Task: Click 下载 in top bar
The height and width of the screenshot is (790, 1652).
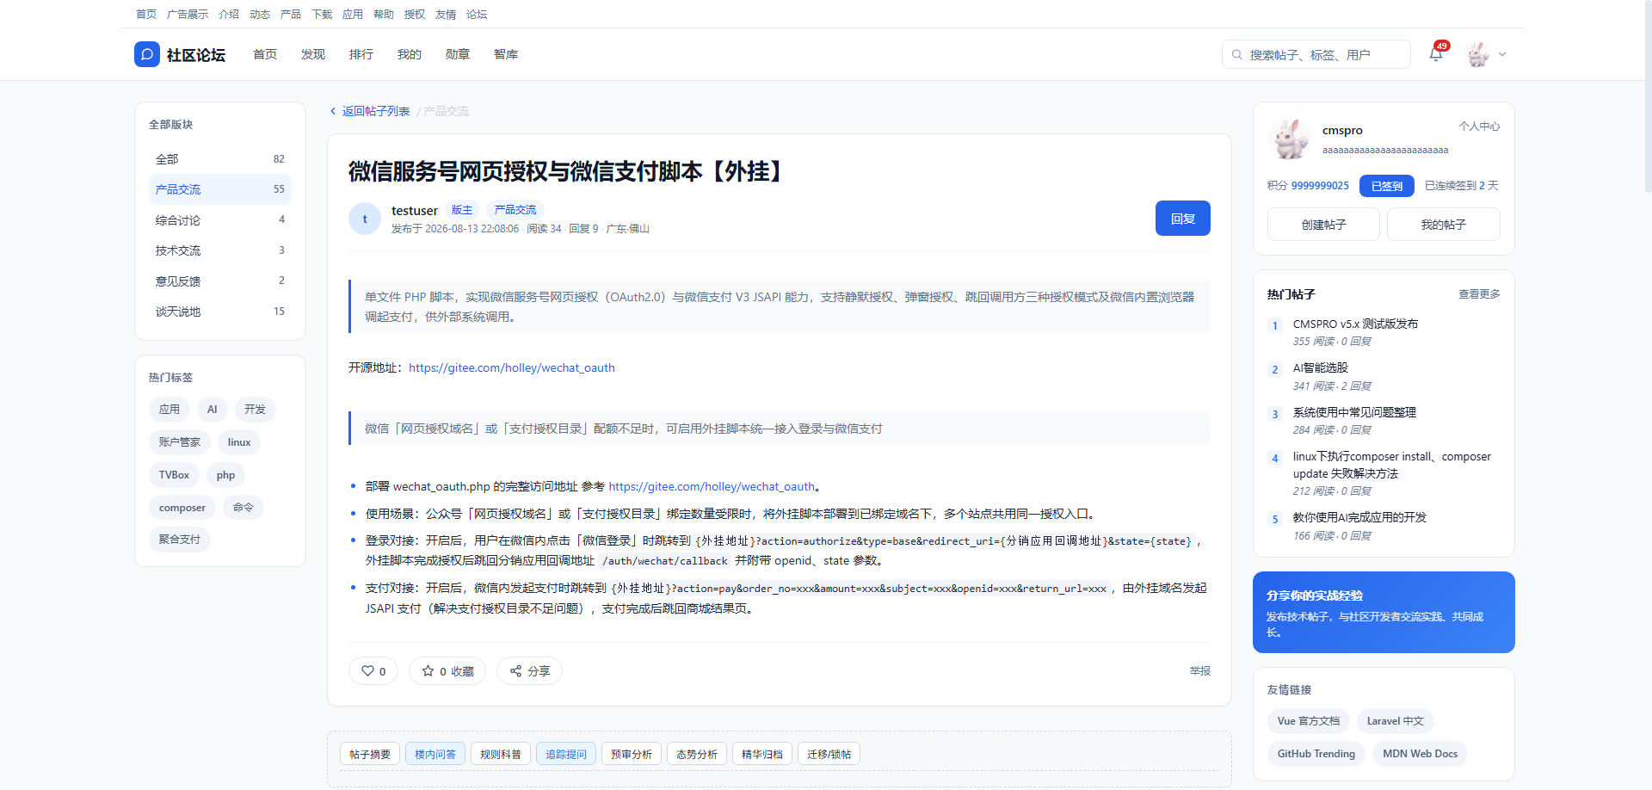Action: tap(322, 14)
